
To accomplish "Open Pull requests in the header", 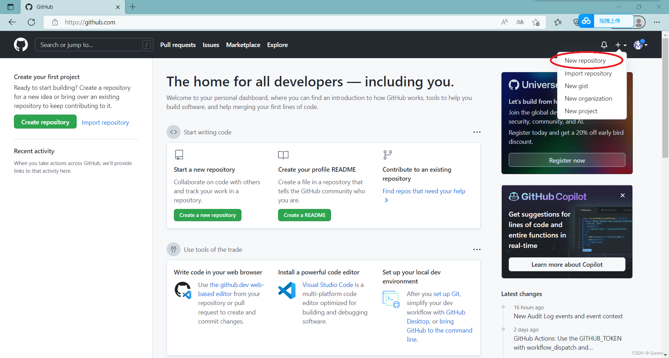I will tap(178, 45).
